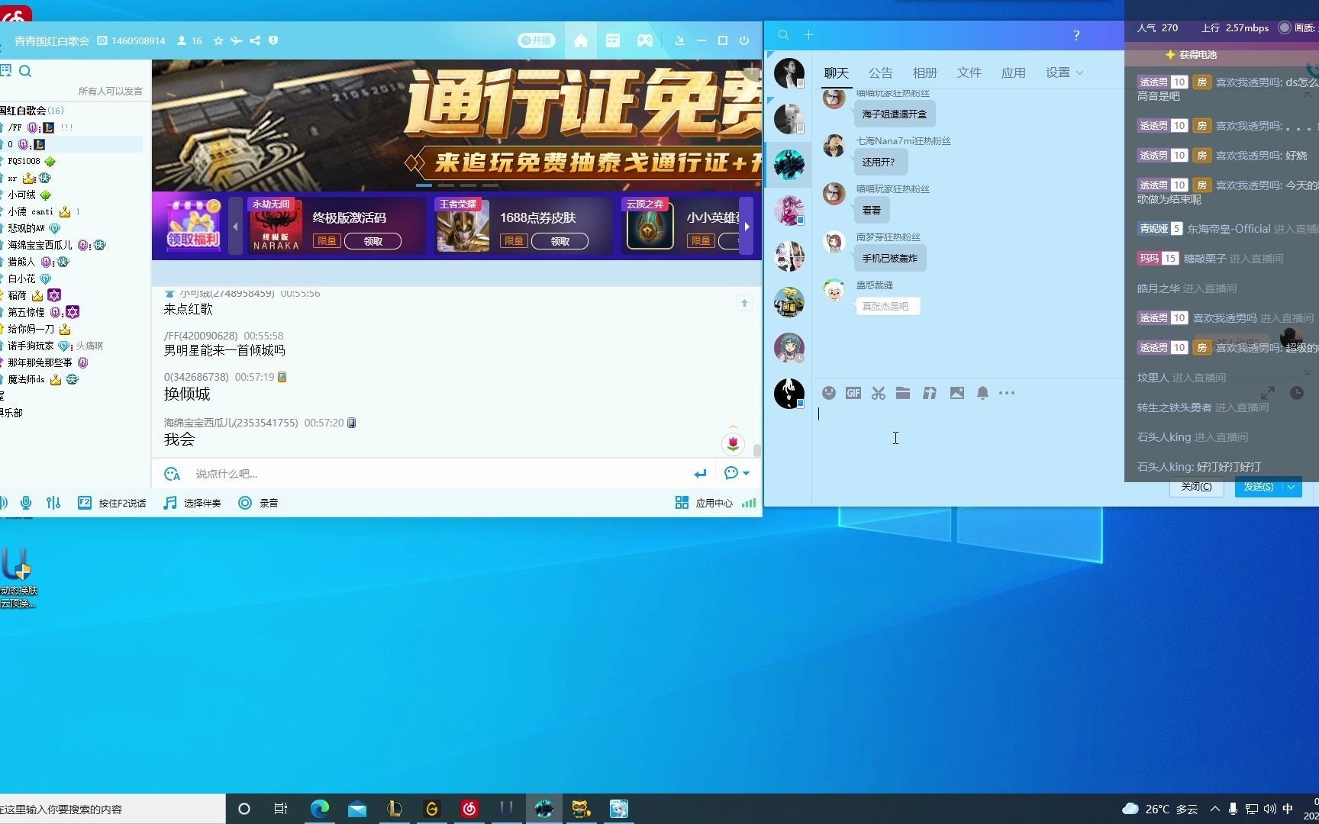Open more options ellipsis in chat toolbar

pos(1007,393)
